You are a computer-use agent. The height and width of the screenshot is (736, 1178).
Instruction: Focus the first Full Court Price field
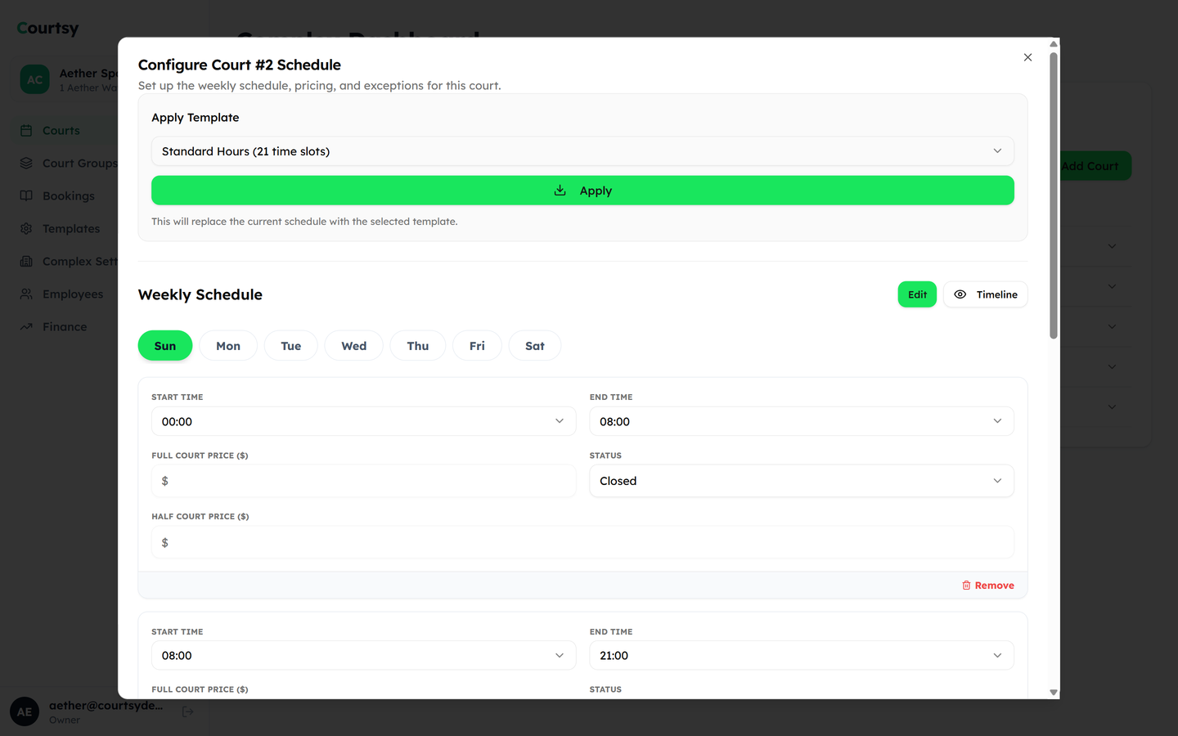[364, 481]
